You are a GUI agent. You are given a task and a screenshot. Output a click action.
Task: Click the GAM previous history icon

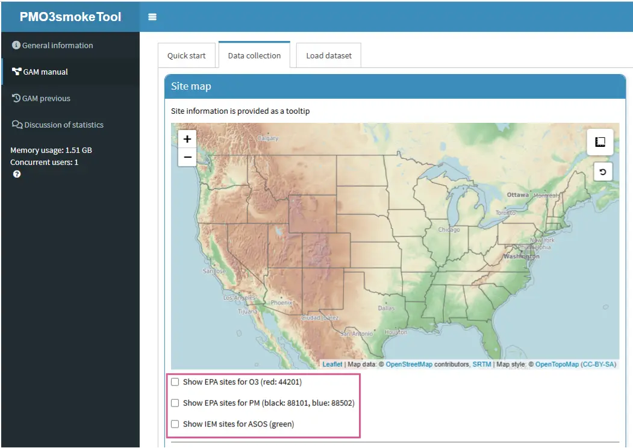[x=16, y=98]
